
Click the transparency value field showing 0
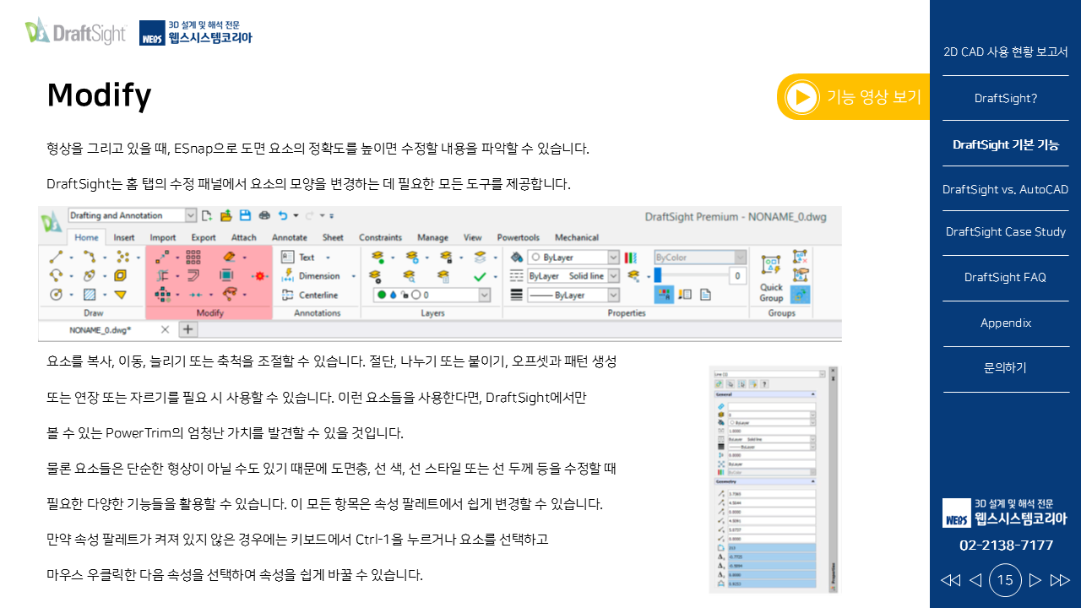coord(737,275)
